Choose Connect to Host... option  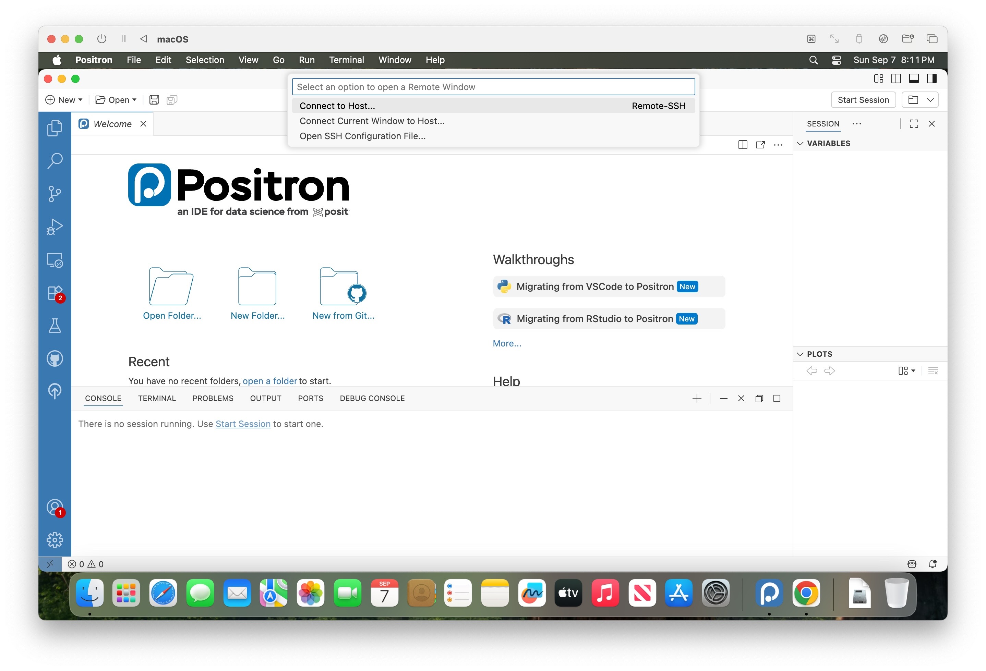[493, 106]
